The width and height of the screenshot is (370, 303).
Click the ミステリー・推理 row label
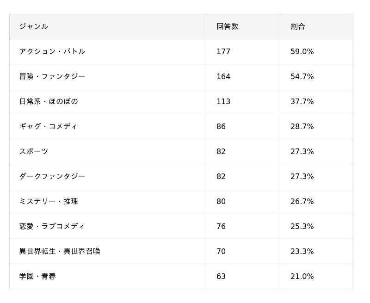(x=49, y=201)
